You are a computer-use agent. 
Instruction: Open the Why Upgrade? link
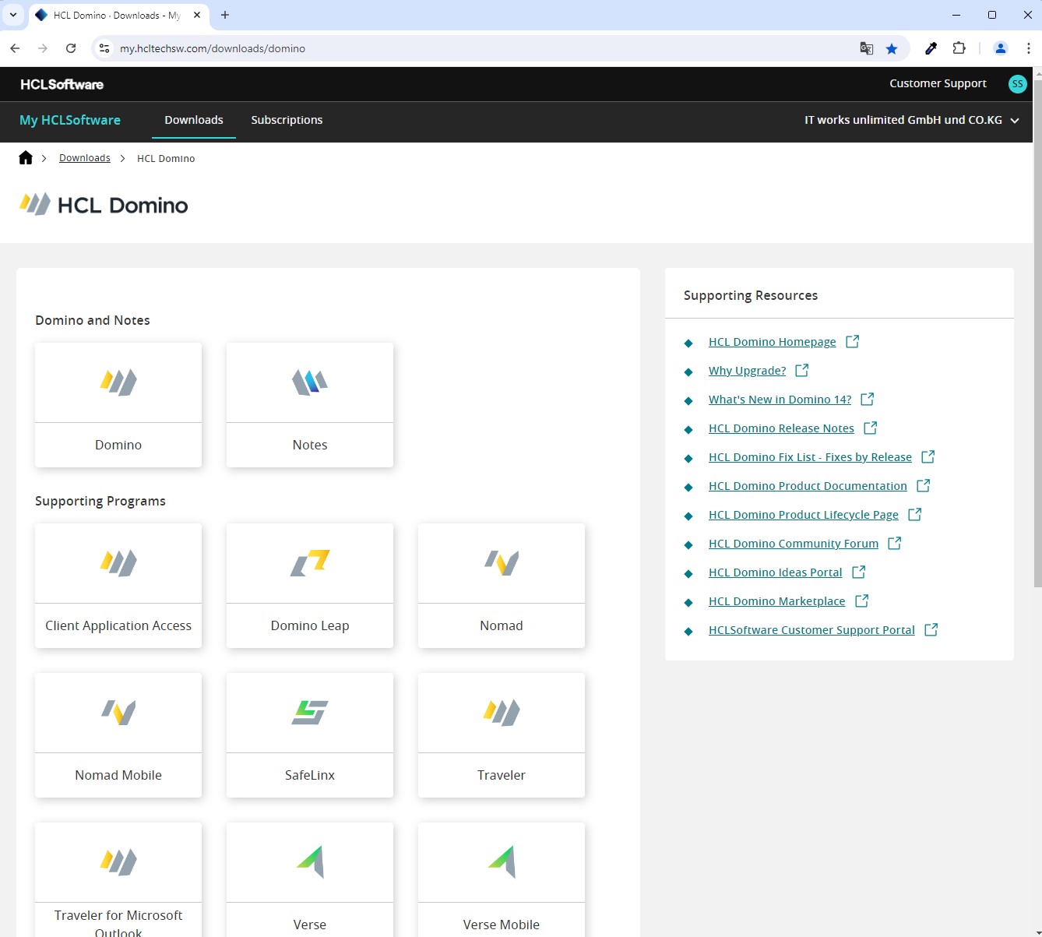pyautogui.click(x=748, y=371)
